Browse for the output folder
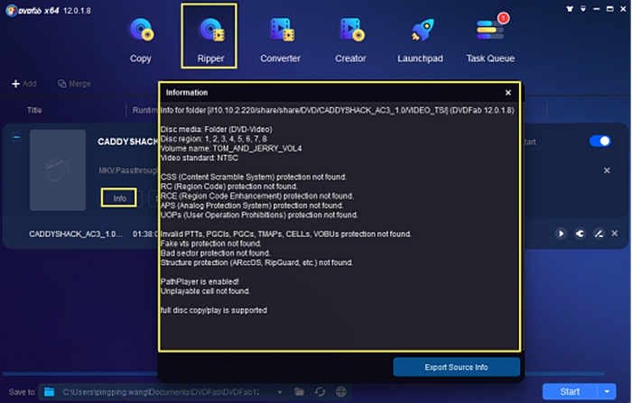Screen dimensions: 632x403 [x=299, y=391]
